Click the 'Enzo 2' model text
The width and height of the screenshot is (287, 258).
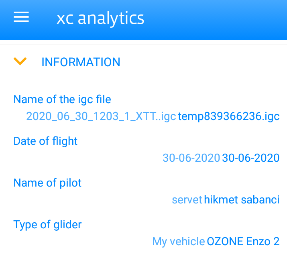263,242
